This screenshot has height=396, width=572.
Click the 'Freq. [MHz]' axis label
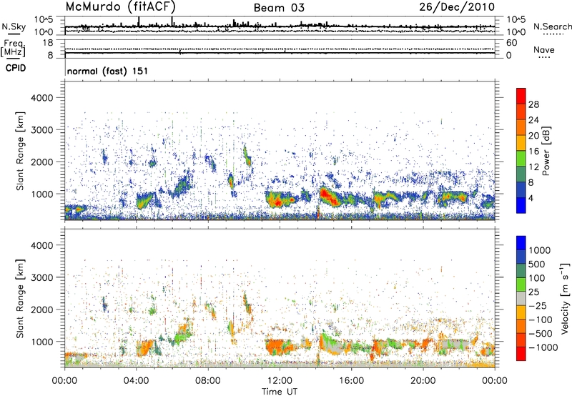14,49
